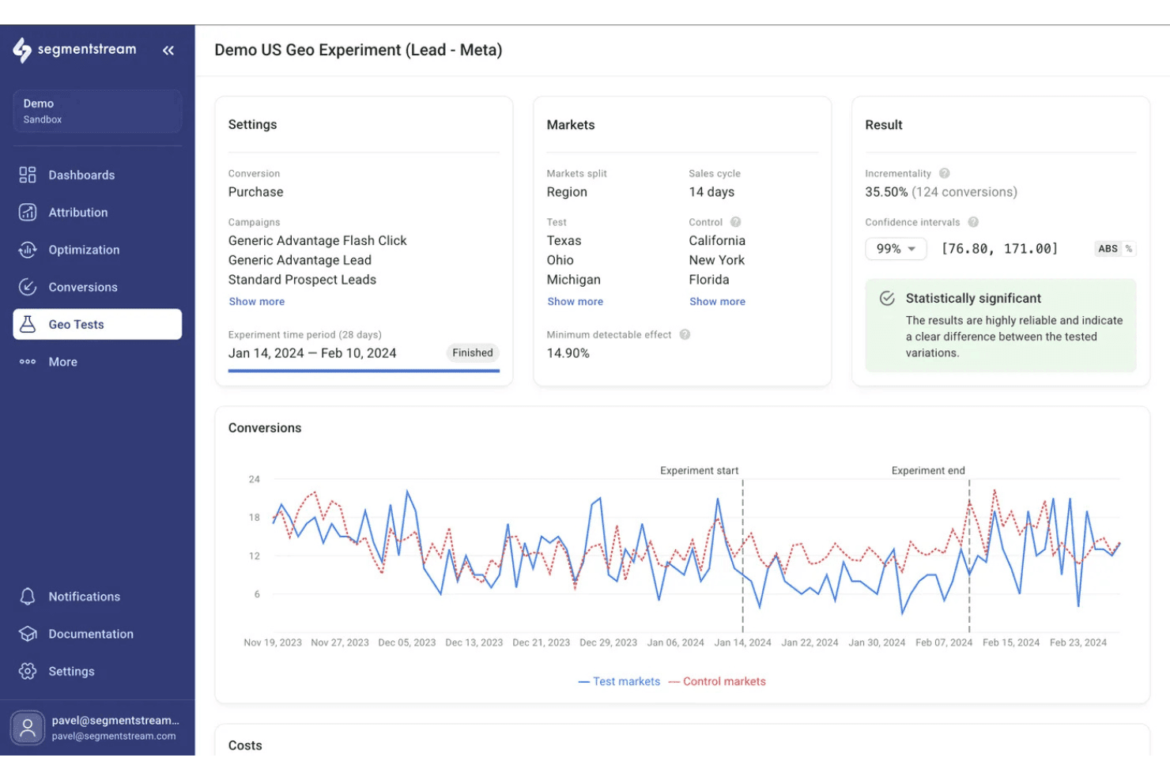
Task: Click the Documentation graduation cap icon
Action: (28, 634)
